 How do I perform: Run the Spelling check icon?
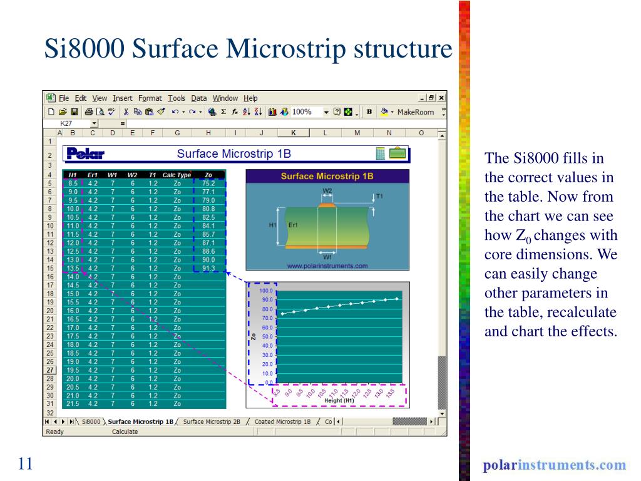click(111, 111)
